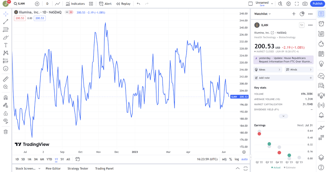Toggle the red wavy indicator pill in legend
The width and height of the screenshot is (326, 172).
pyautogui.click(x=71, y=12)
